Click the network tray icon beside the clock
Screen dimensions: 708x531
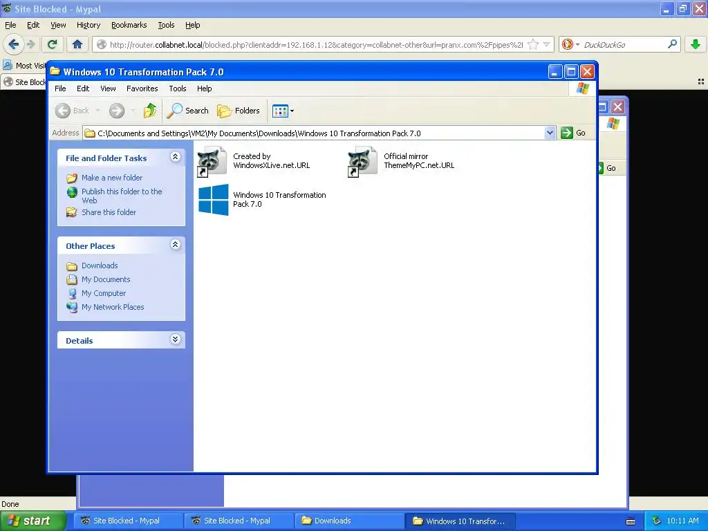tap(656, 521)
